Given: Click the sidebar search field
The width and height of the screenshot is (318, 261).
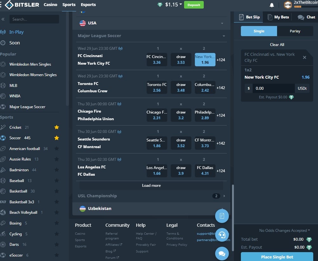Looking at the screenshot, I should 34,19.
